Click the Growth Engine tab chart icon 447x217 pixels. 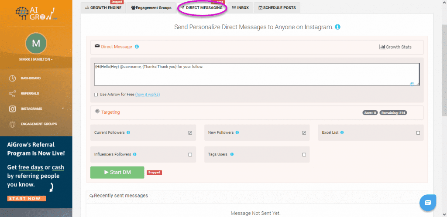click(x=87, y=8)
